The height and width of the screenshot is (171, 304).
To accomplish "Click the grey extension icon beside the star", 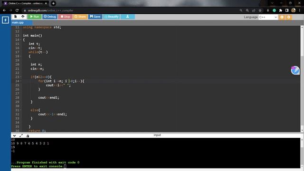I will click(268, 10).
